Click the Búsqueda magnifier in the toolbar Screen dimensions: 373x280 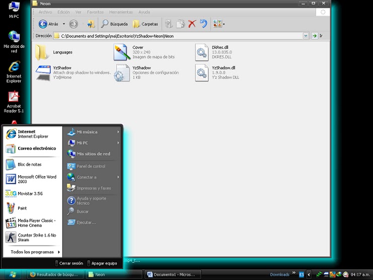click(105, 24)
